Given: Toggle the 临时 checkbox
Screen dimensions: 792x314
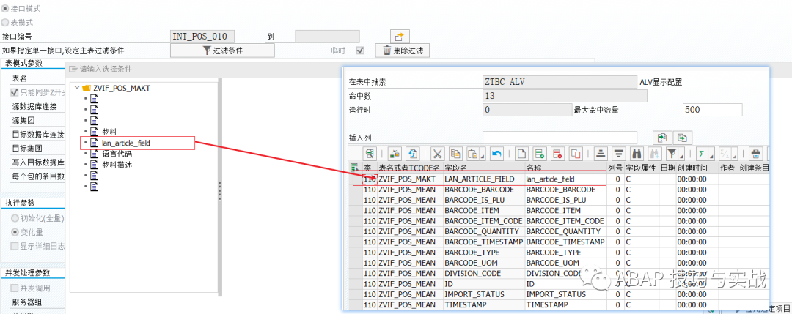Looking at the screenshot, I should click(x=360, y=51).
